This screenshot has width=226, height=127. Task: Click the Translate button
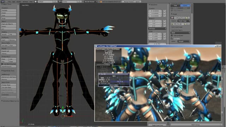[8, 11]
